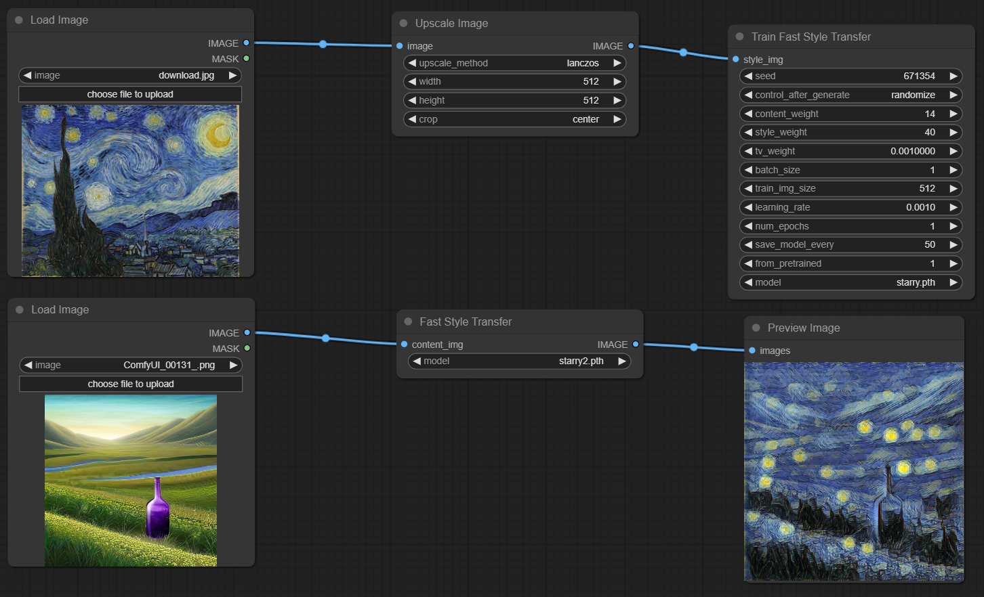This screenshot has width=984, height=597.
Task: Increase the tv_weight value
Action: [x=953, y=151]
